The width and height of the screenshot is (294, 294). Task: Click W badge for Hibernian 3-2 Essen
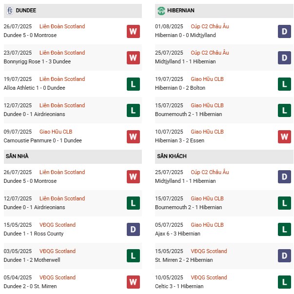pos(284,137)
